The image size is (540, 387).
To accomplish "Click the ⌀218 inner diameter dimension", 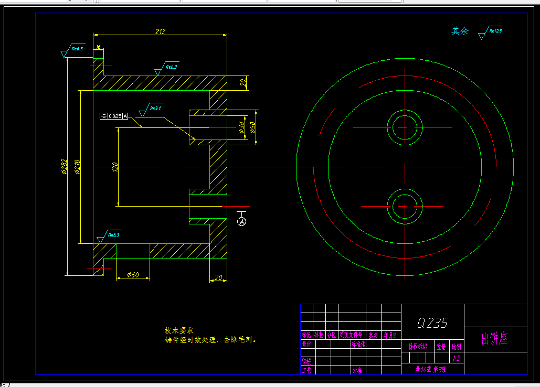I will (x=78, y=167).
